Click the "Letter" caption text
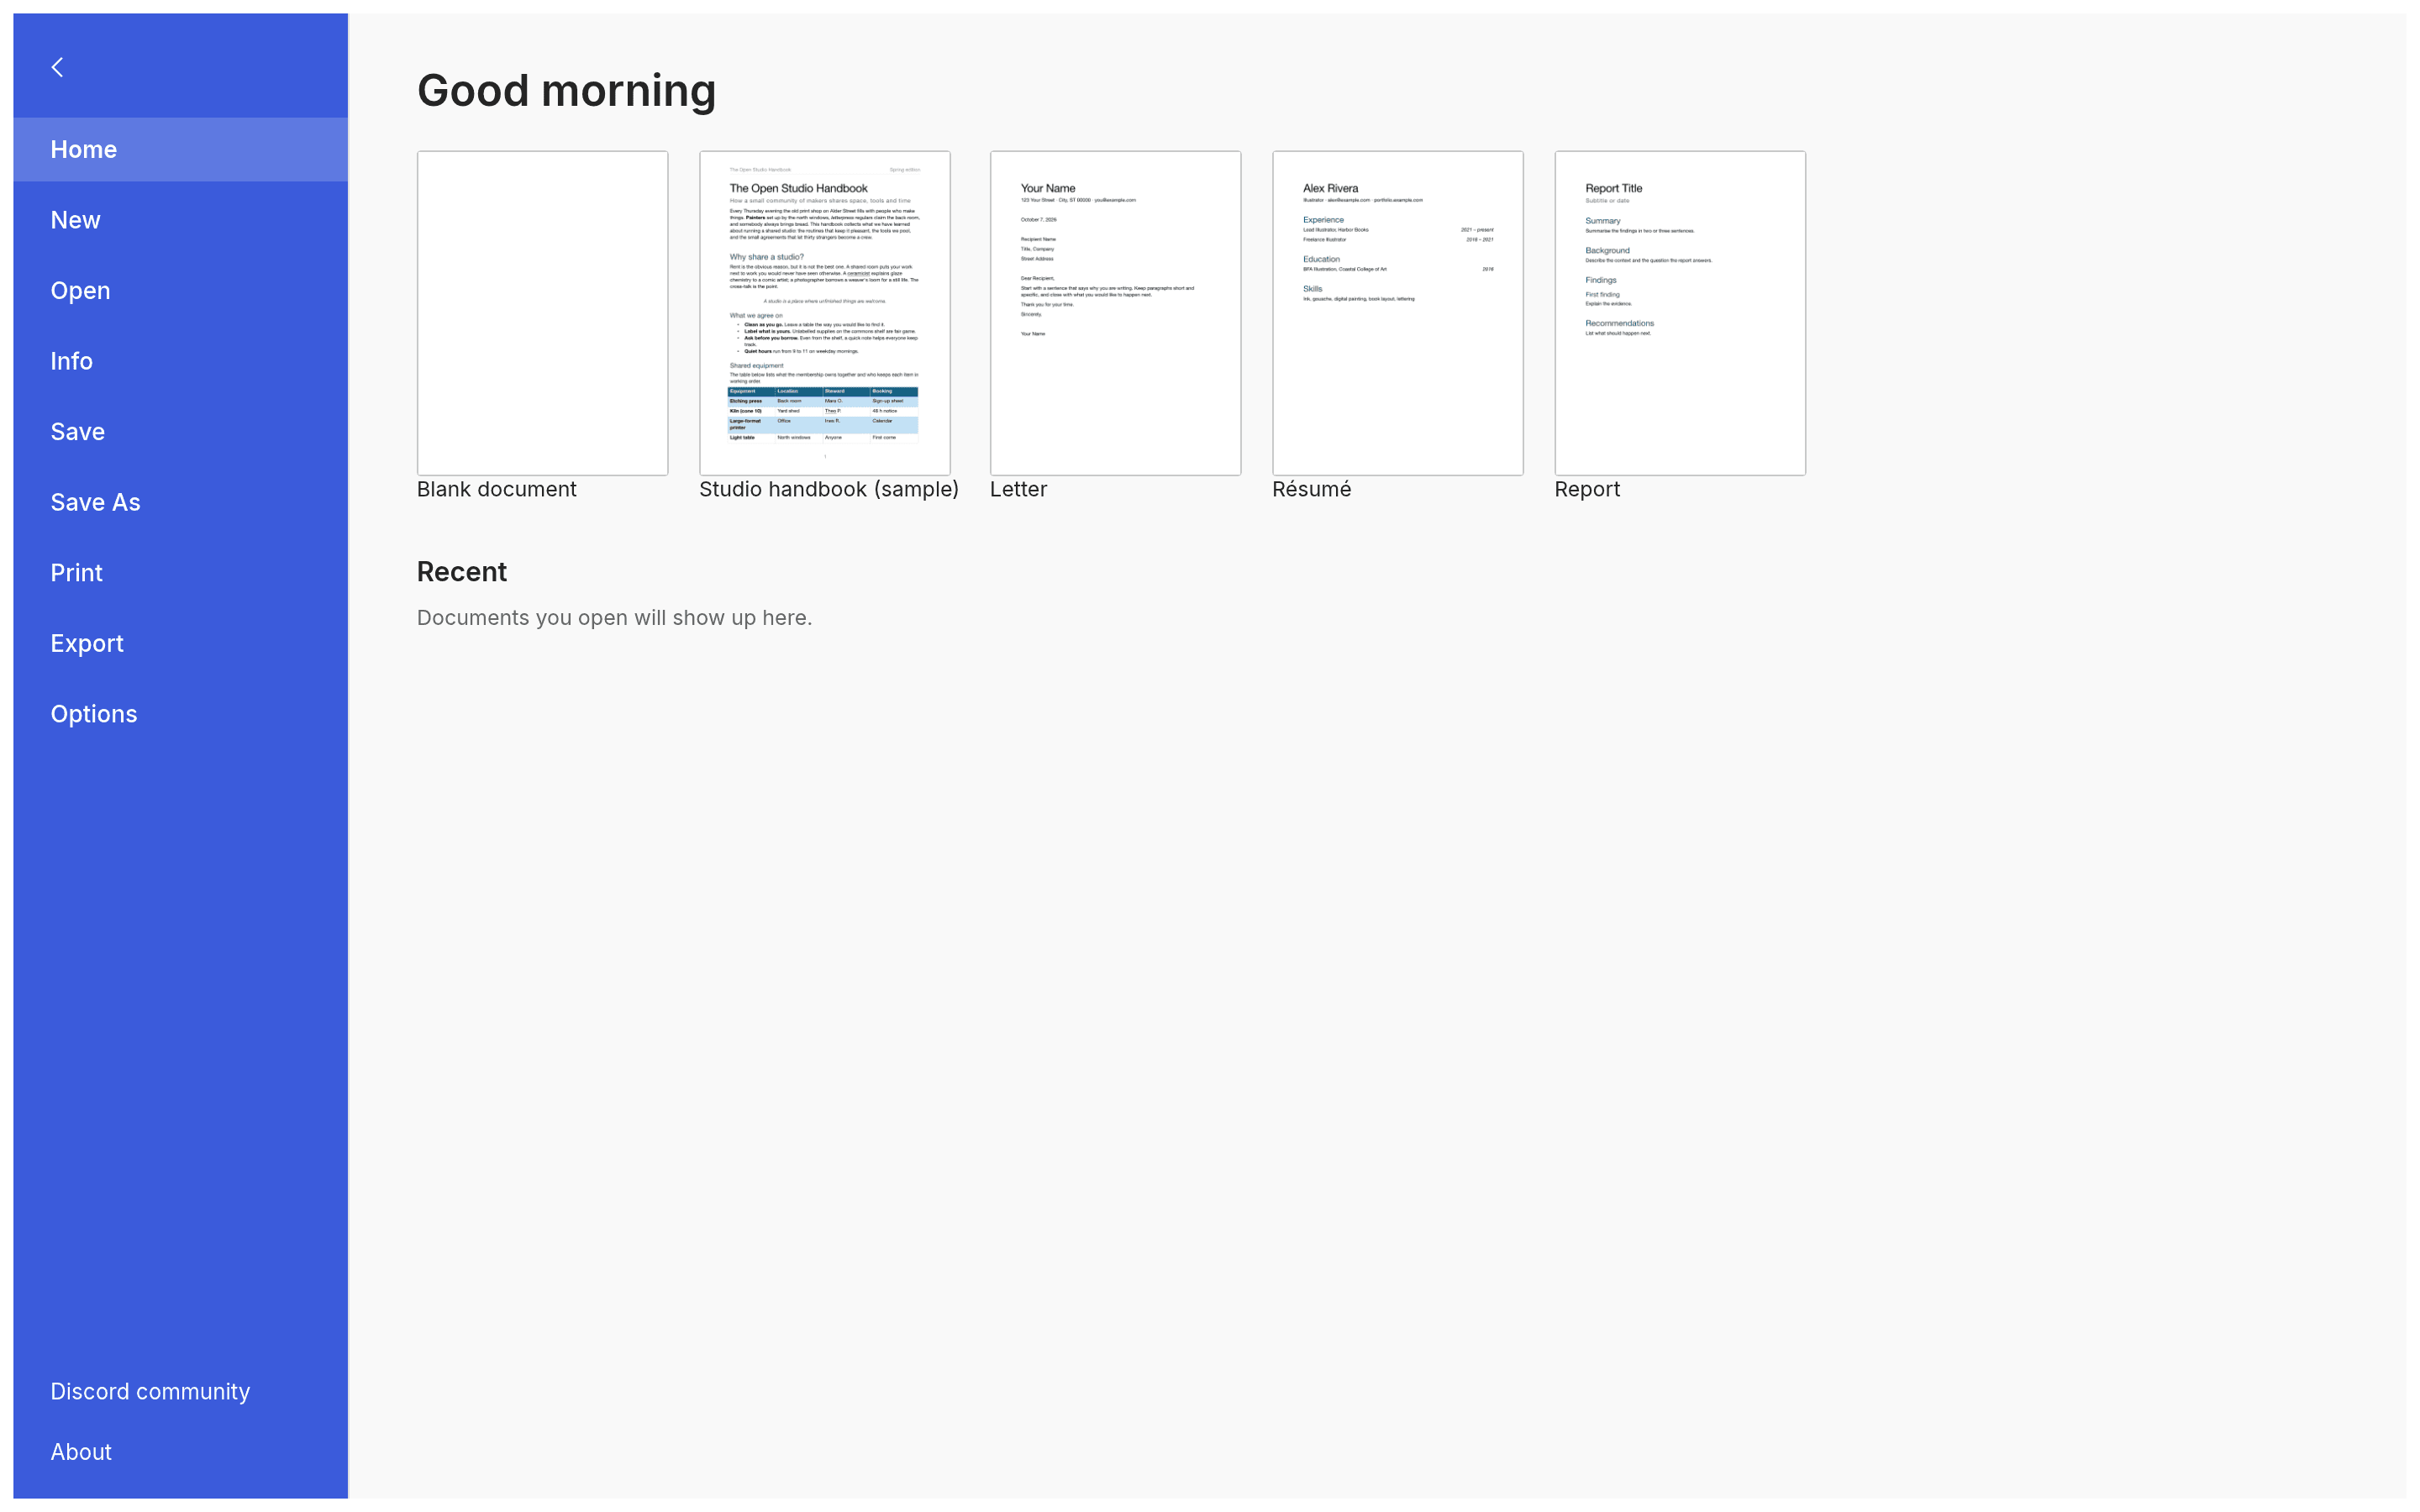This screenshot has width=2420, height=1512. tap(1018, 489)
